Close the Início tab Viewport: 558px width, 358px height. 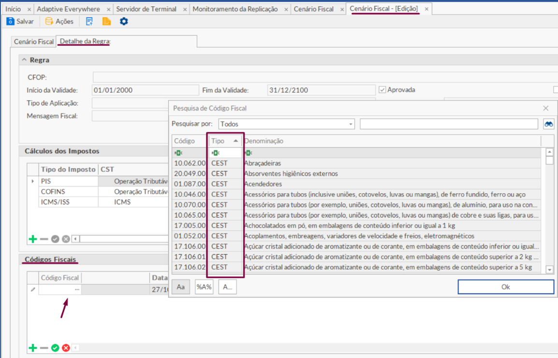coord(29,9)
